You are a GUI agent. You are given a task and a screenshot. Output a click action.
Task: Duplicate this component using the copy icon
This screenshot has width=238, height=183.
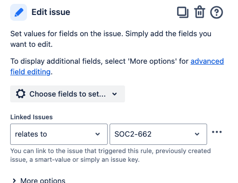click(x=182, y=12)
